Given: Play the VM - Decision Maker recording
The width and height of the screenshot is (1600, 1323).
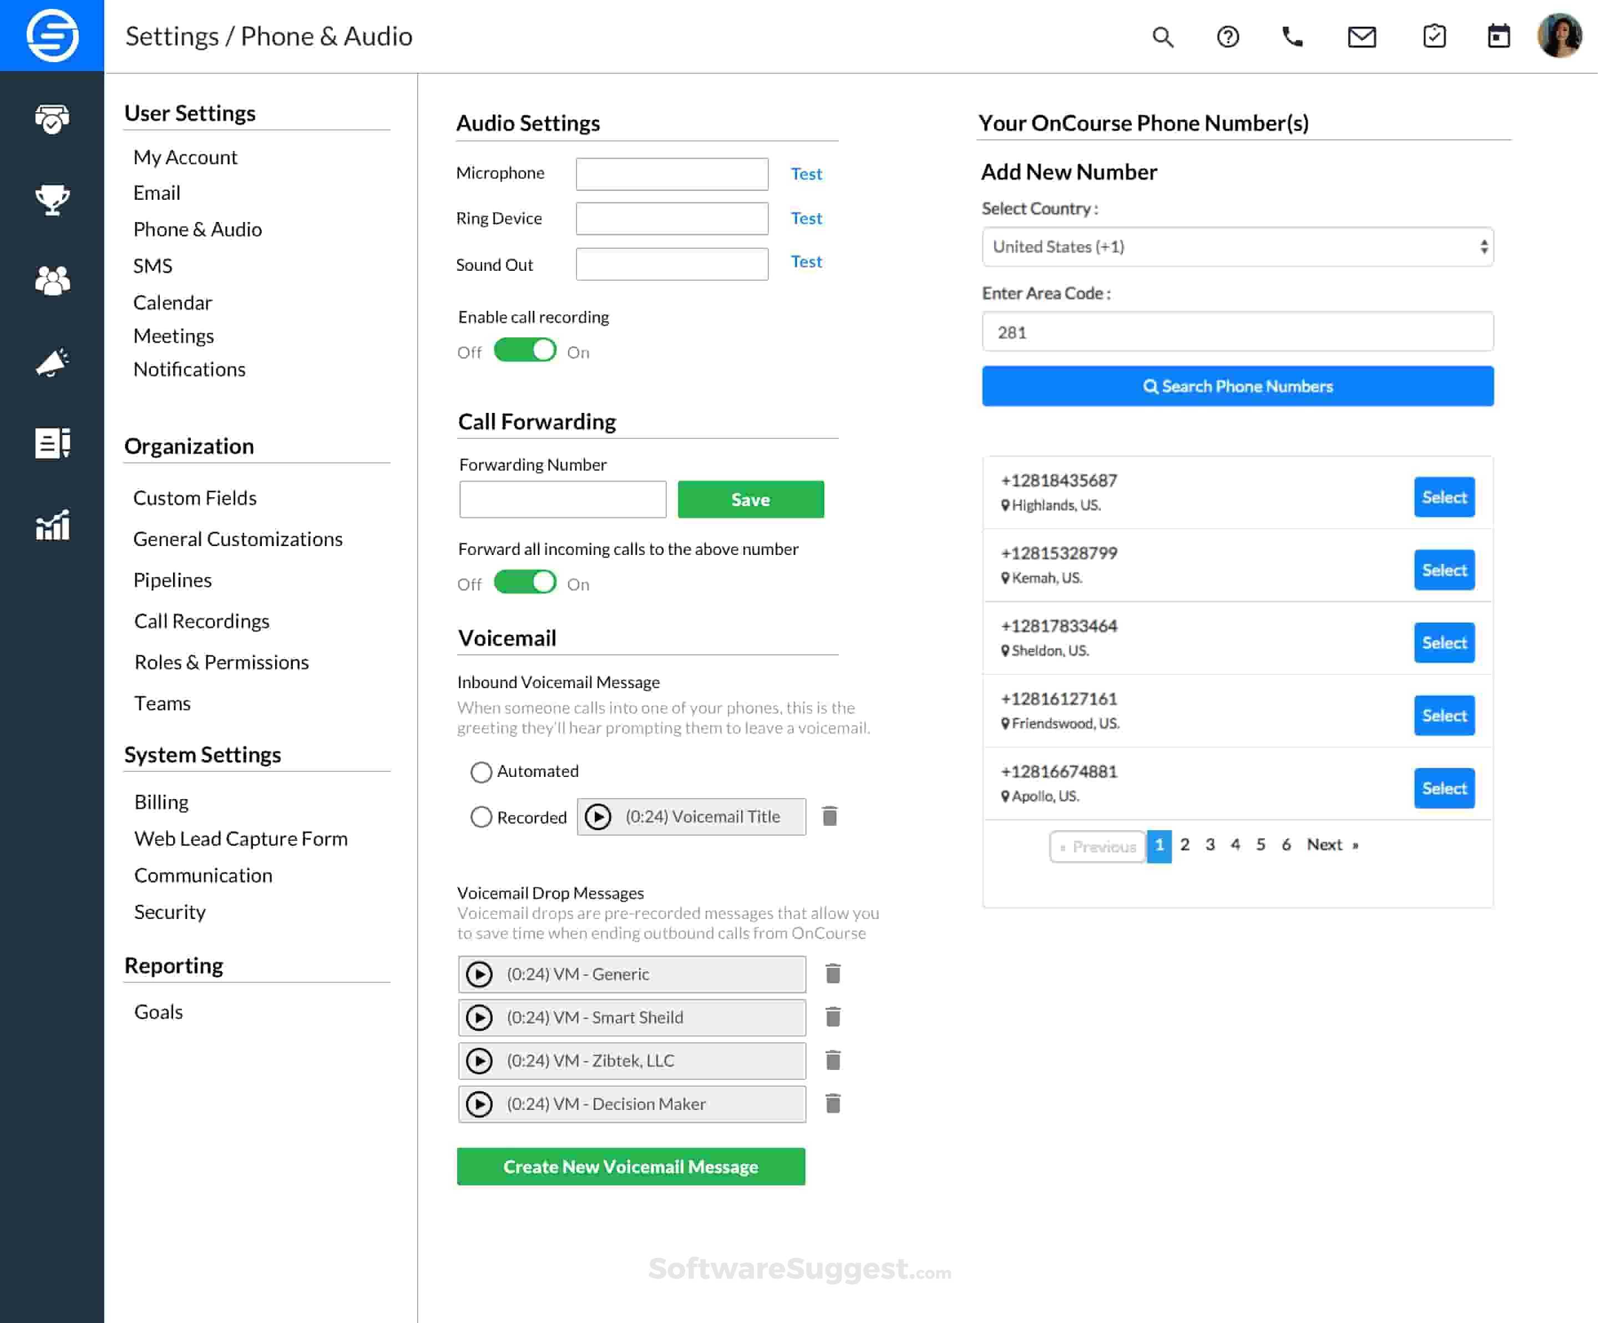Looking at the screenshot, I should pos(481,1103).
